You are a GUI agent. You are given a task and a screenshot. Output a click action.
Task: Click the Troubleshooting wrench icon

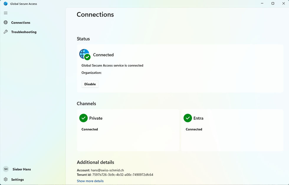[6, 32]
